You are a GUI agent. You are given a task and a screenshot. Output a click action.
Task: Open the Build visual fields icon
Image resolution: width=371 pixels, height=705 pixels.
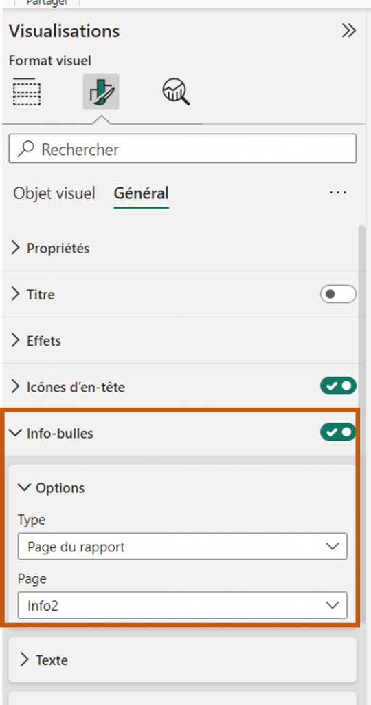click(25, 92)
